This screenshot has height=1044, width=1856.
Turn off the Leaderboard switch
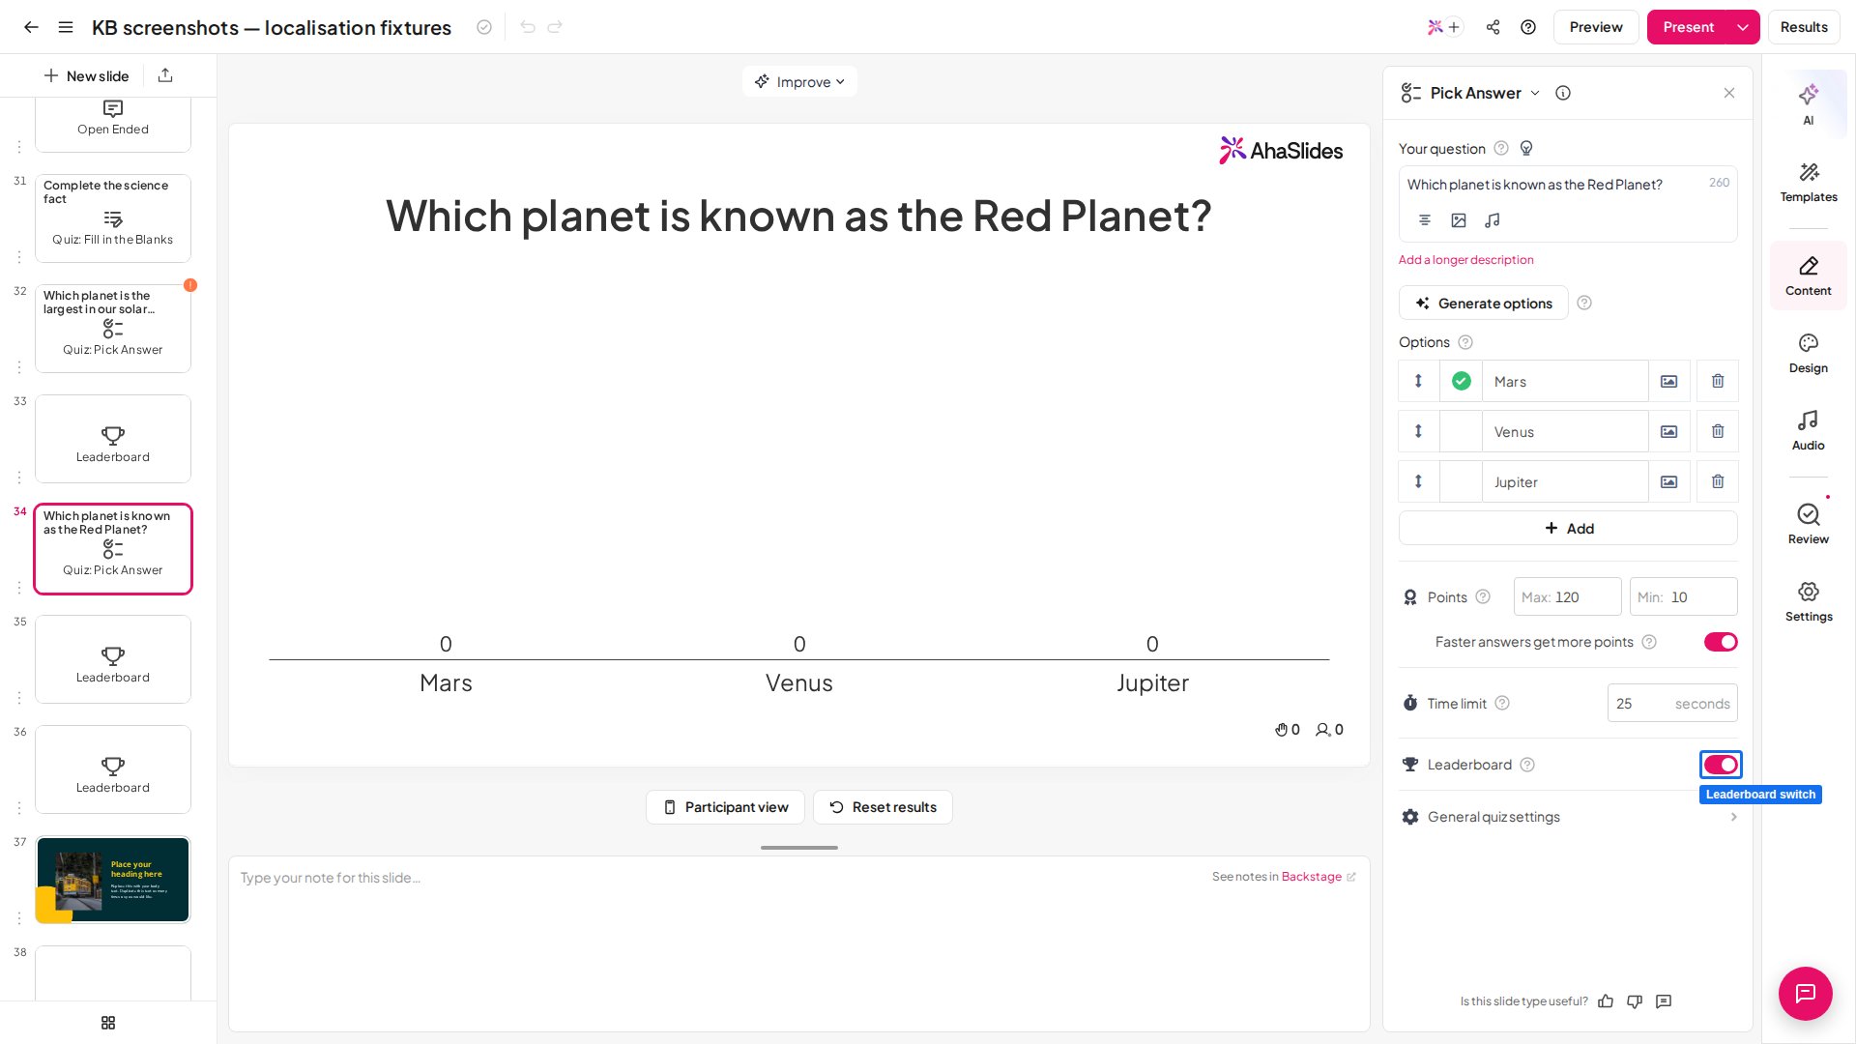(x=1721, y=765)
